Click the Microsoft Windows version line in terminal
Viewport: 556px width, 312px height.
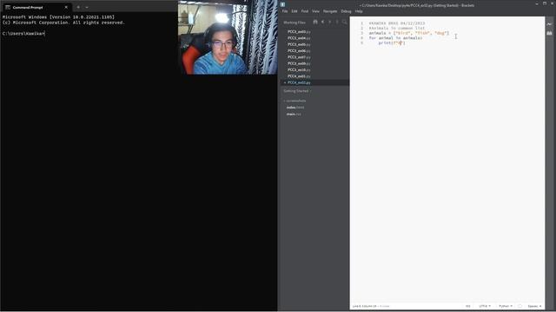click(58, 17)
